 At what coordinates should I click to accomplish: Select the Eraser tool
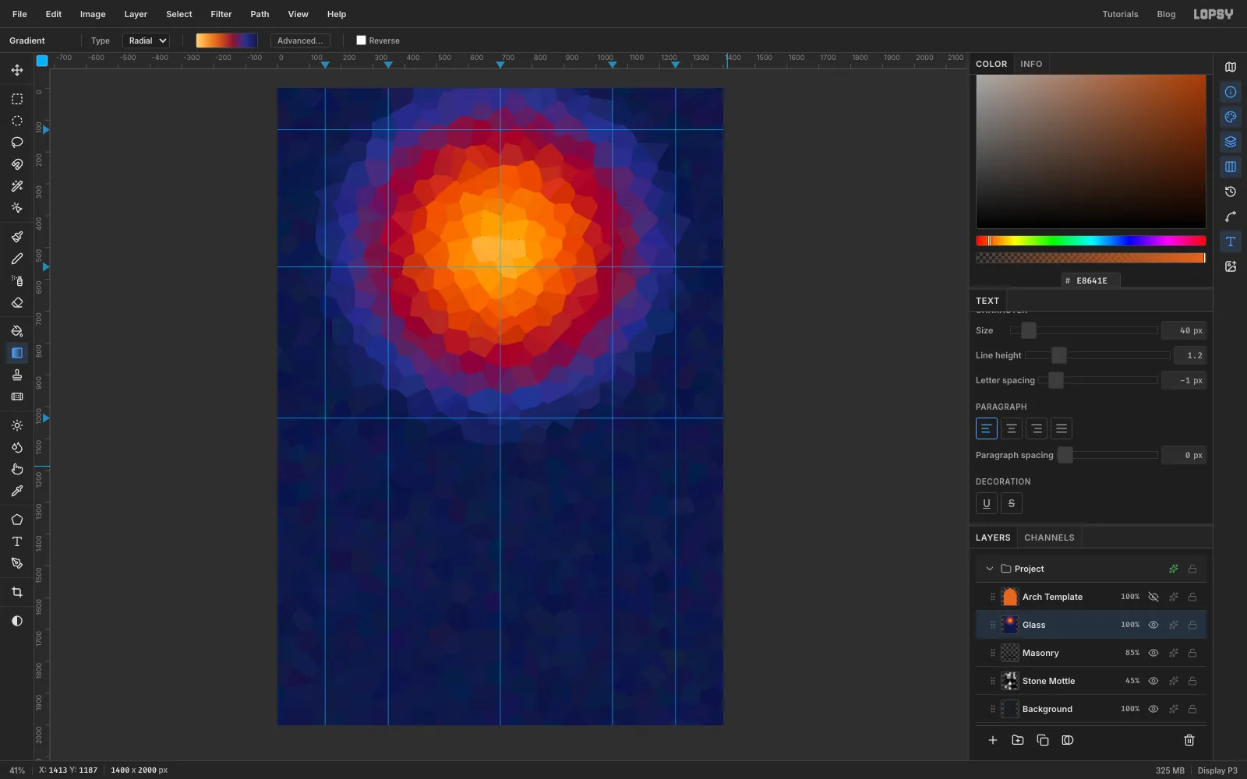16,303
